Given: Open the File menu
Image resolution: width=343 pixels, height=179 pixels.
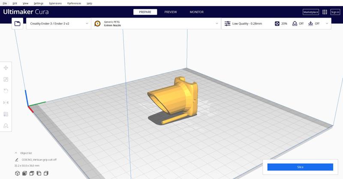Looking at the screenshot, I should pos(5,3).
